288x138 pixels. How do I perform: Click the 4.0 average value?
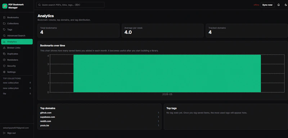pos(128,32)
